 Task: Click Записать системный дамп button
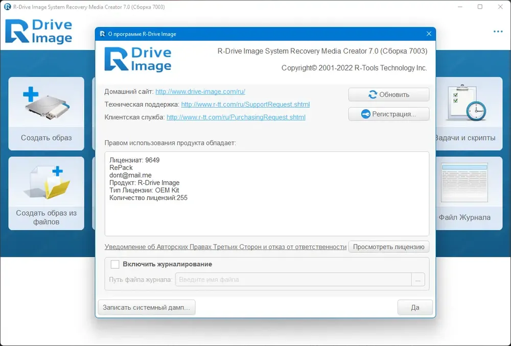tap(146, 307)
